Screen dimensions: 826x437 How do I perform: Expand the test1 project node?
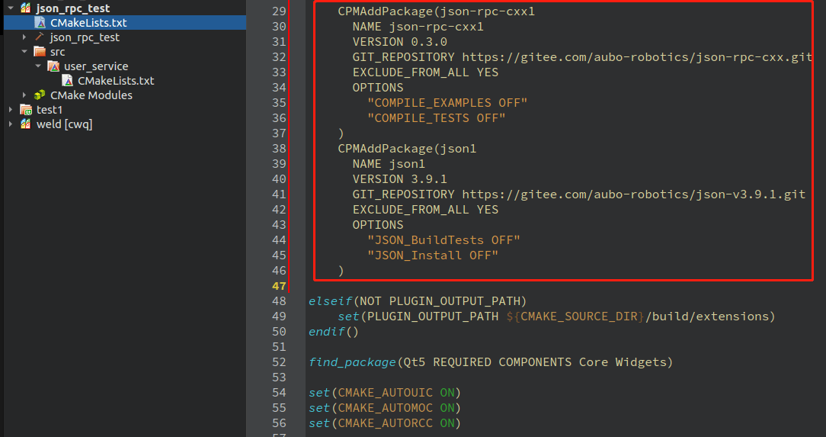[x=11, y=110]
